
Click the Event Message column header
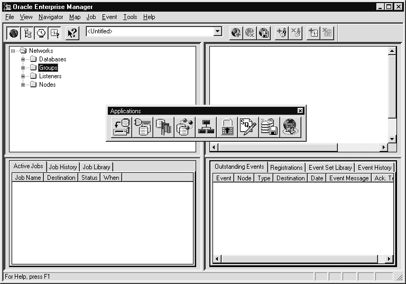coord(349,178)
